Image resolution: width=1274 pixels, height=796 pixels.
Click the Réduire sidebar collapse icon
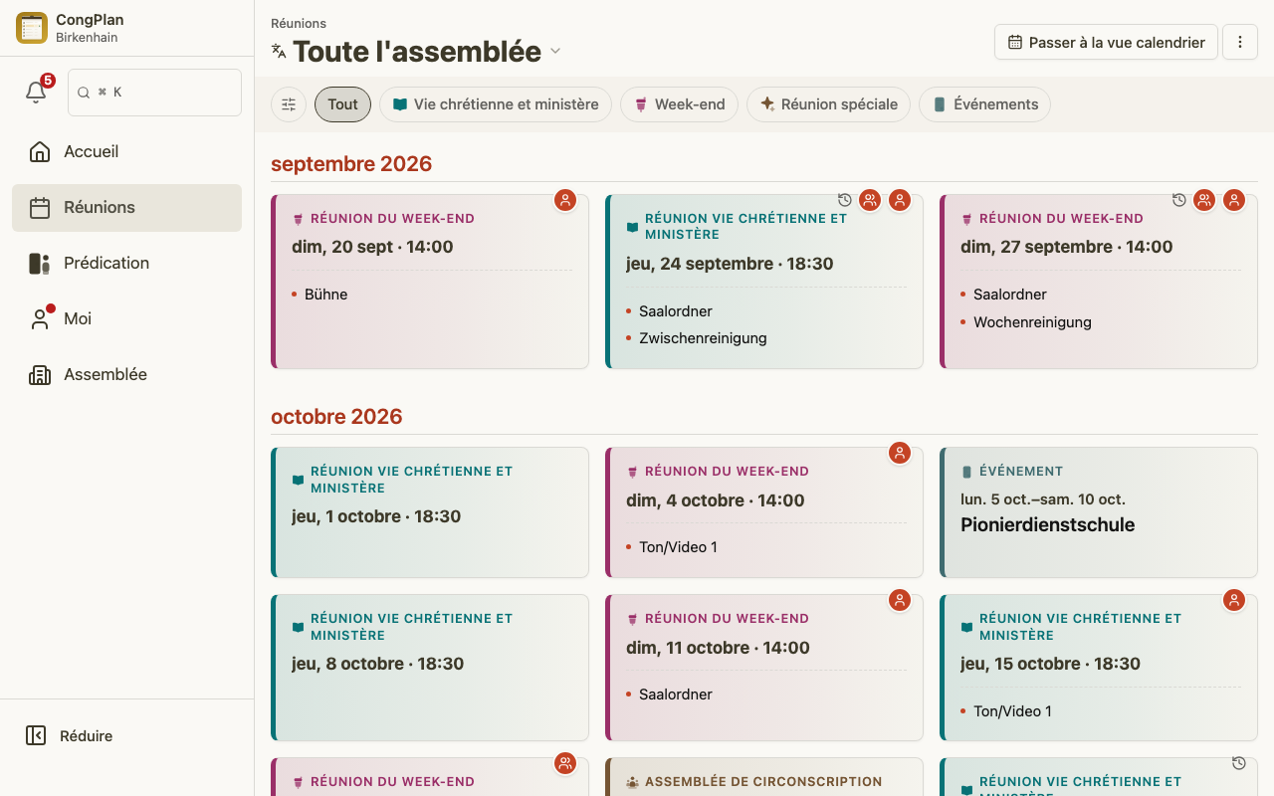36,735
